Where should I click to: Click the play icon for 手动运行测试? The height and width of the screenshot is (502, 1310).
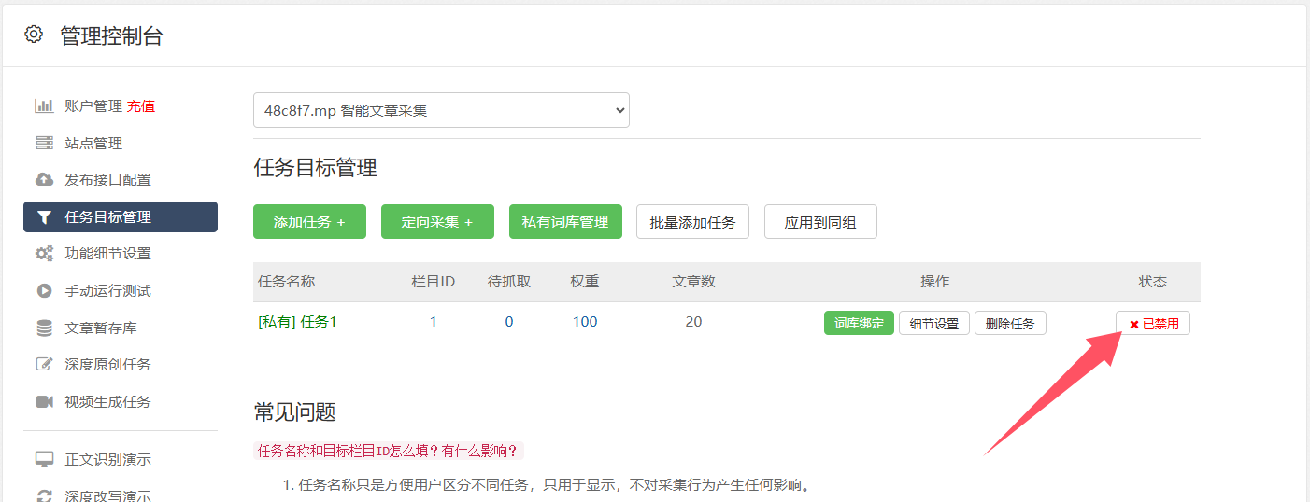pos(44,290)
